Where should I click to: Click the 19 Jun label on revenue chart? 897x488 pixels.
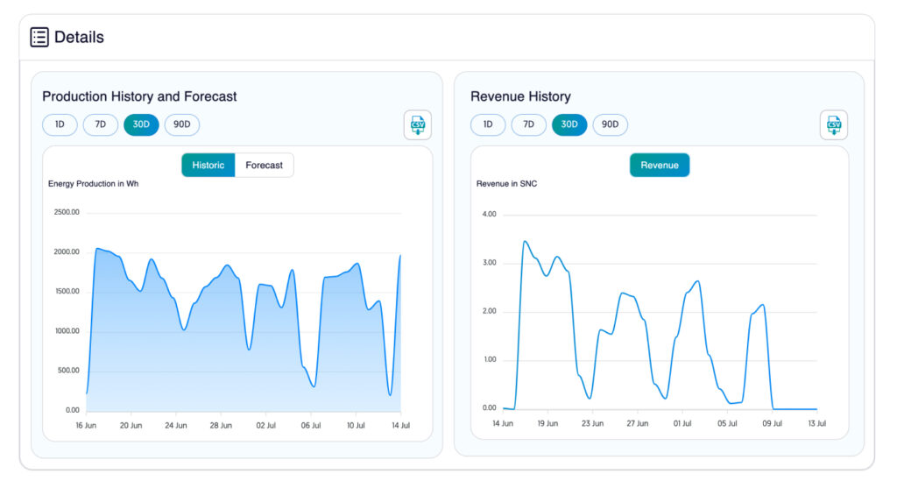[547, 422]
